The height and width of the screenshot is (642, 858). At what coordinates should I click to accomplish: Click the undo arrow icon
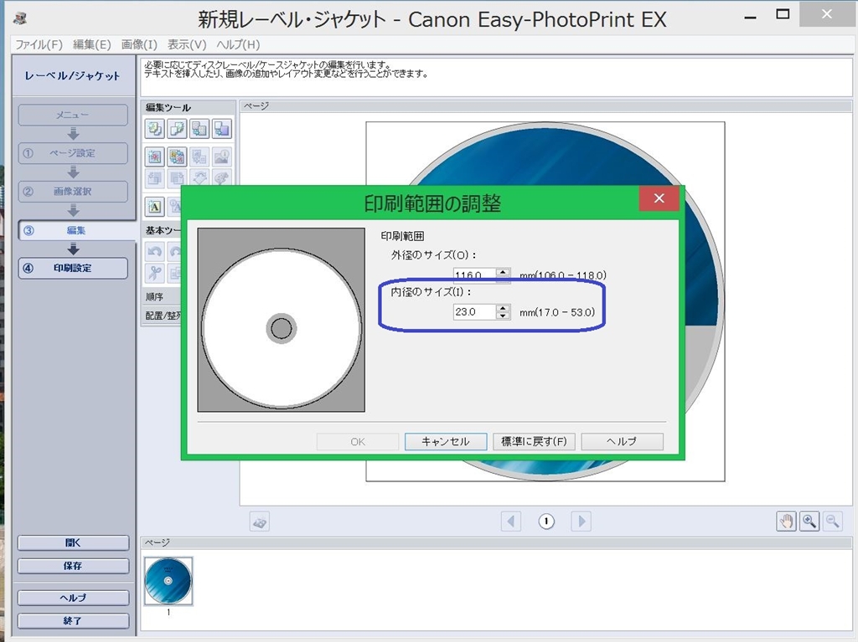coord(155,250)
